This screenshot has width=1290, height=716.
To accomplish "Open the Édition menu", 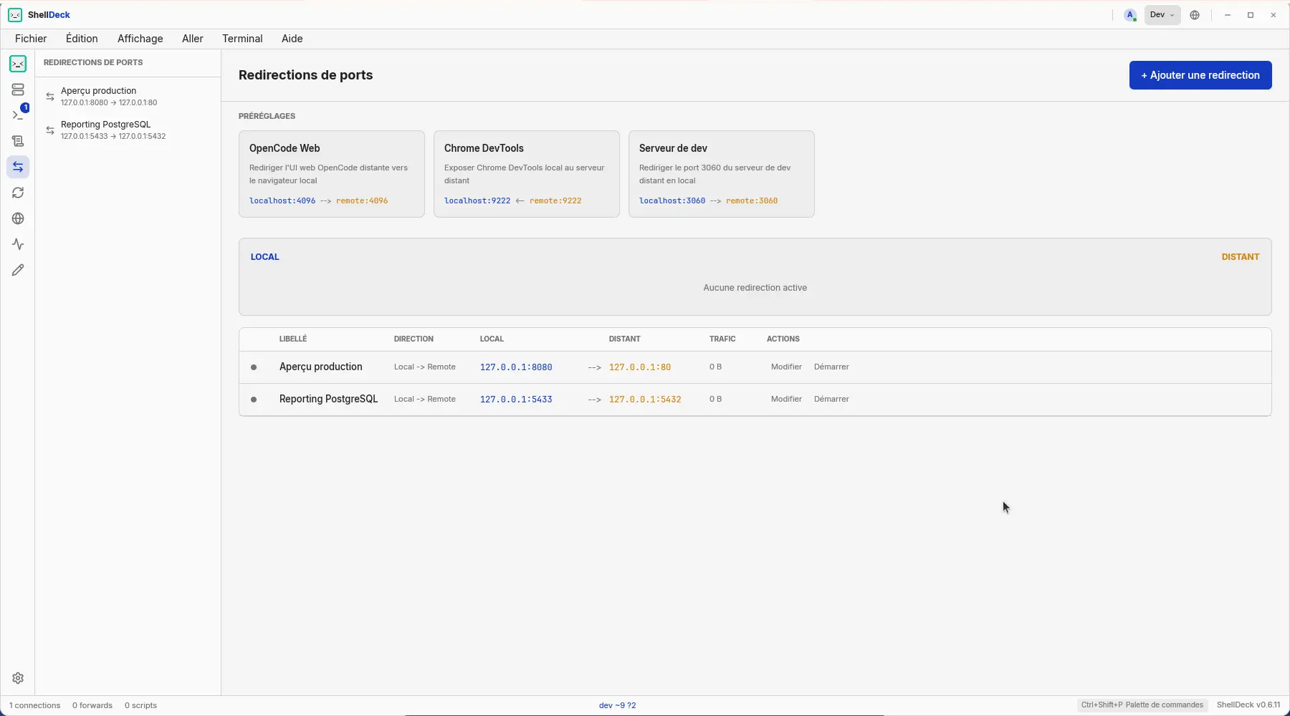I will (x=82, y=39).
